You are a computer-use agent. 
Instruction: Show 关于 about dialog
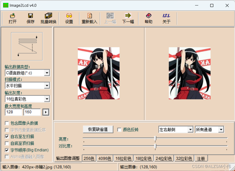pos(166,18)
